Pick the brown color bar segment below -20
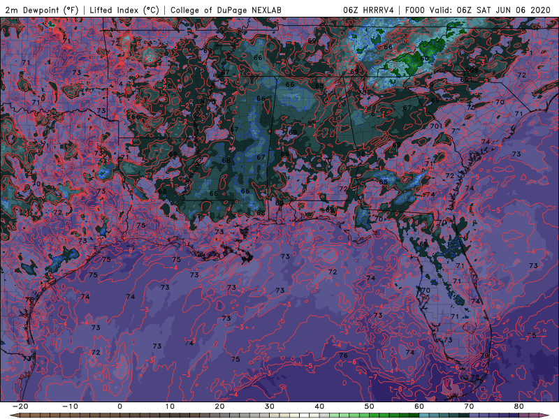This screenshot has width=559, height=419. click(x=25, y=416)
